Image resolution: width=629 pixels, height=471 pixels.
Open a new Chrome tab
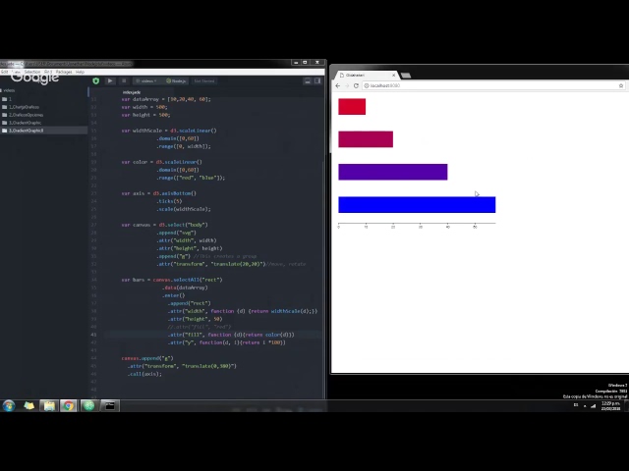(406, 76)
